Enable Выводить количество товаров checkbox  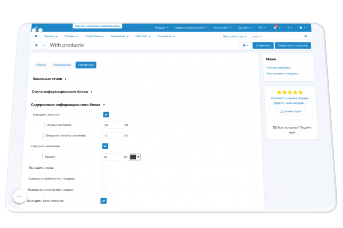coord(104,179)
